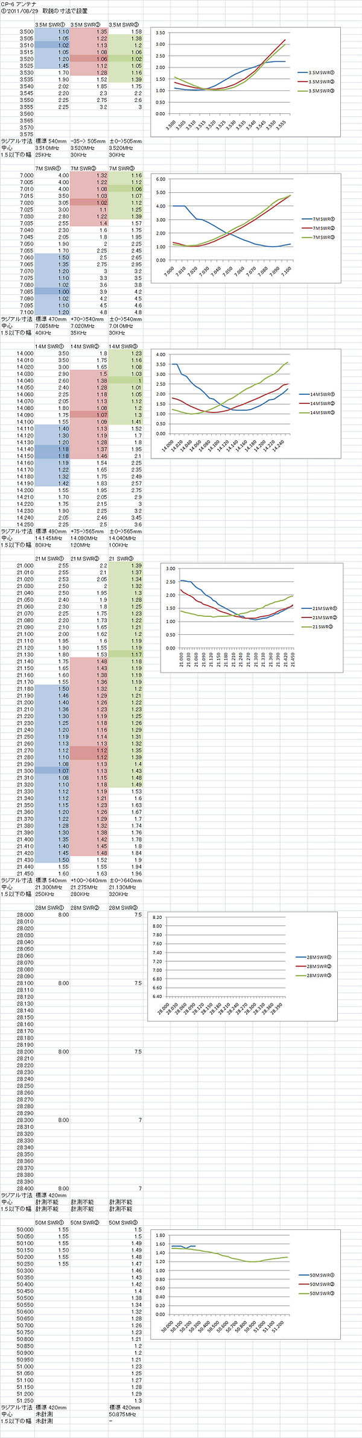Select the 21M SWR① value in row 21.300

(63, 771)
